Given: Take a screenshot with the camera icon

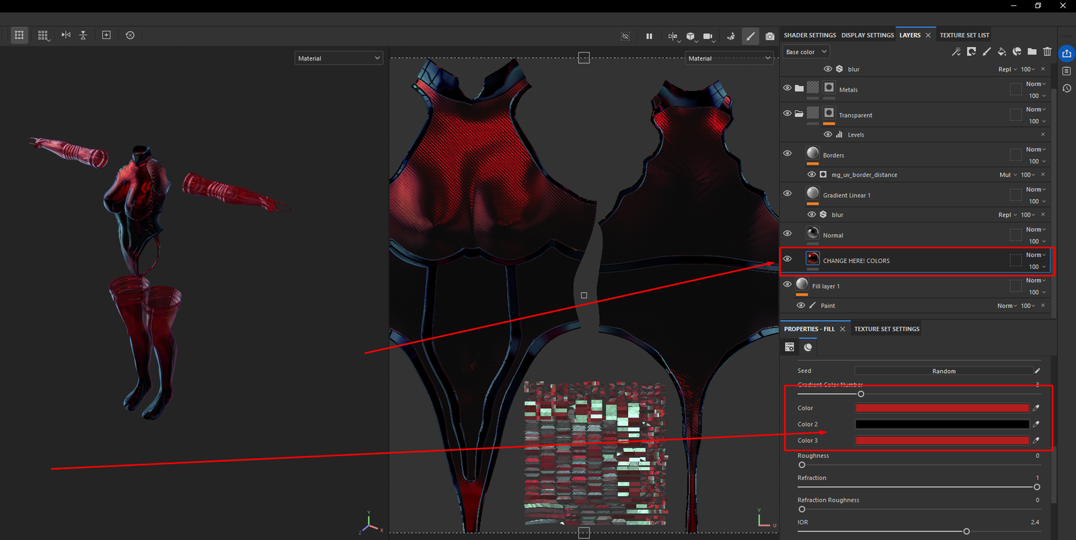Looking at the screenshot, I should point(770,36).
